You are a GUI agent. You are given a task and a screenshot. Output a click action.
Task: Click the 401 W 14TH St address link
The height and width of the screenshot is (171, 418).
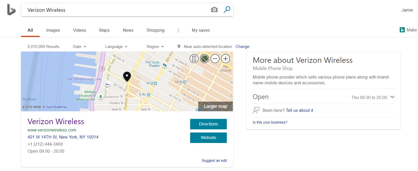coord(63,137)
